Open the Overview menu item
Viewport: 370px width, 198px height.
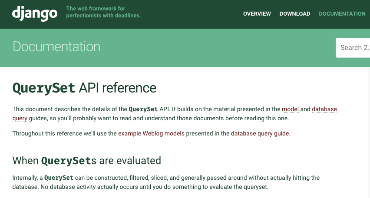[257, 14]
